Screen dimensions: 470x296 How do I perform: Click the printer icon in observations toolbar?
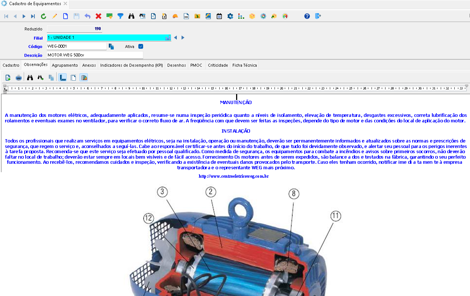pyautogui.click(x=19, y=78)
